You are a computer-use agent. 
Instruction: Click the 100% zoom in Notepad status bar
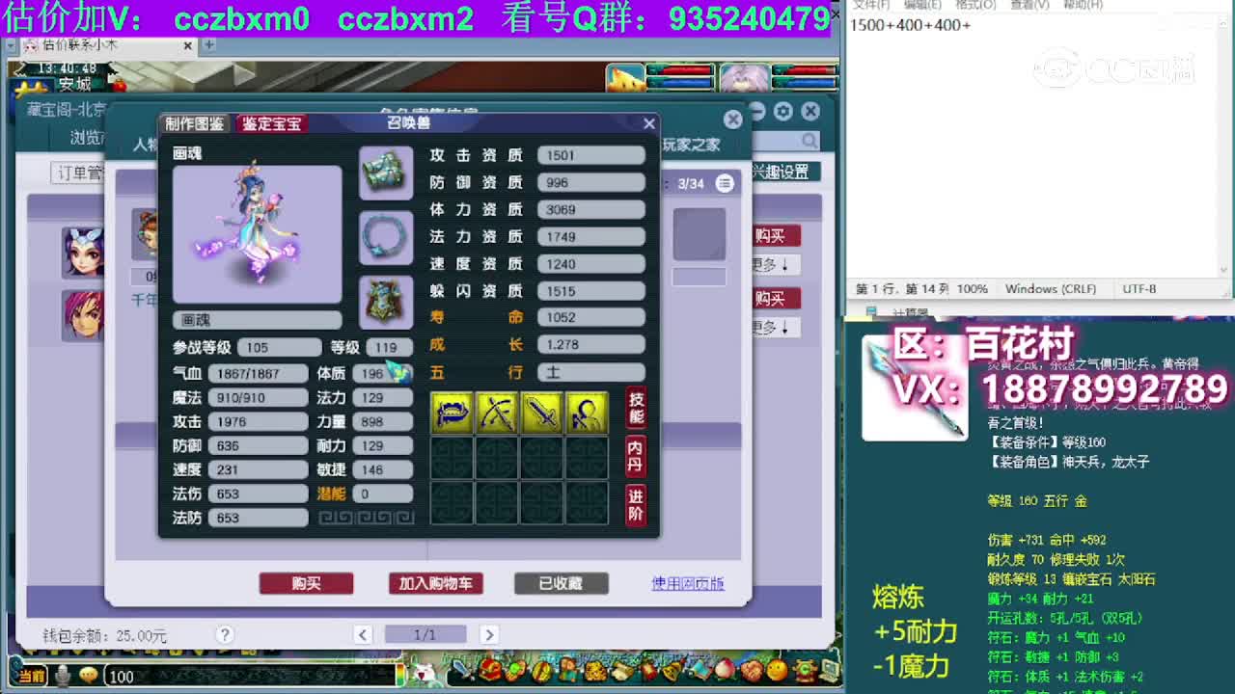[x=973, y=288]
